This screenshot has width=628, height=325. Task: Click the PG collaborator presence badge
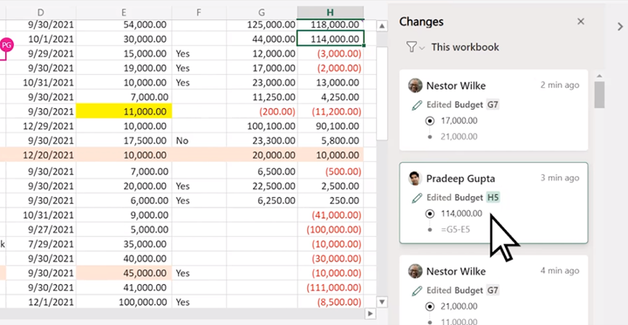[x=6, y=44]
